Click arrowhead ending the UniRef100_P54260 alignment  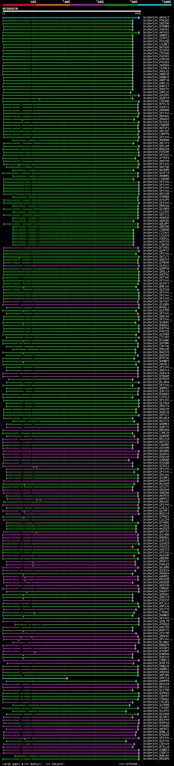point(133,21)
